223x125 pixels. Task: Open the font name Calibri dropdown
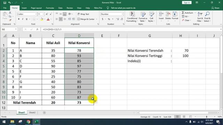[x=36, y=14]
